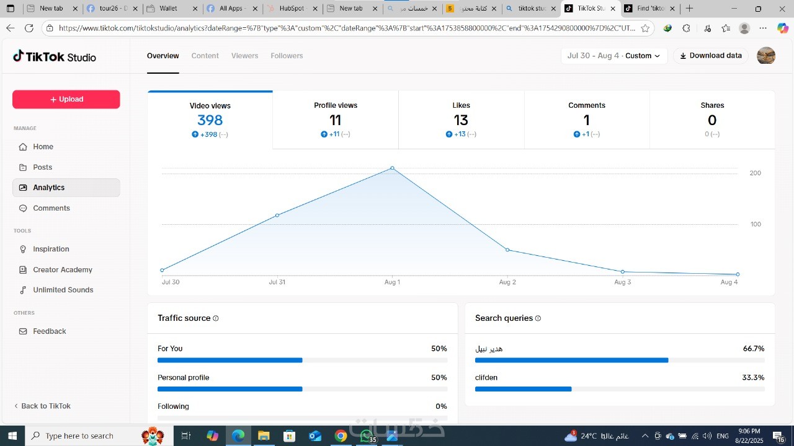
Task: Click the browser back arrow
Action: click(x=10, y=28)
